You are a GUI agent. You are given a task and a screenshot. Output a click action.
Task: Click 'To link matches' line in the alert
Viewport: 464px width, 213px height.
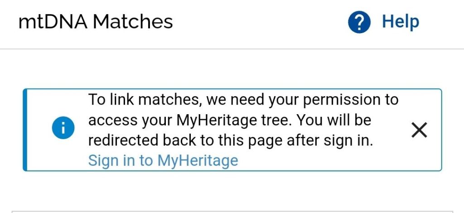coord(243,100)
